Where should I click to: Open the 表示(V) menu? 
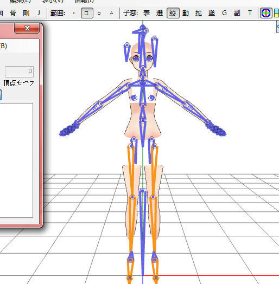(53, 2)
